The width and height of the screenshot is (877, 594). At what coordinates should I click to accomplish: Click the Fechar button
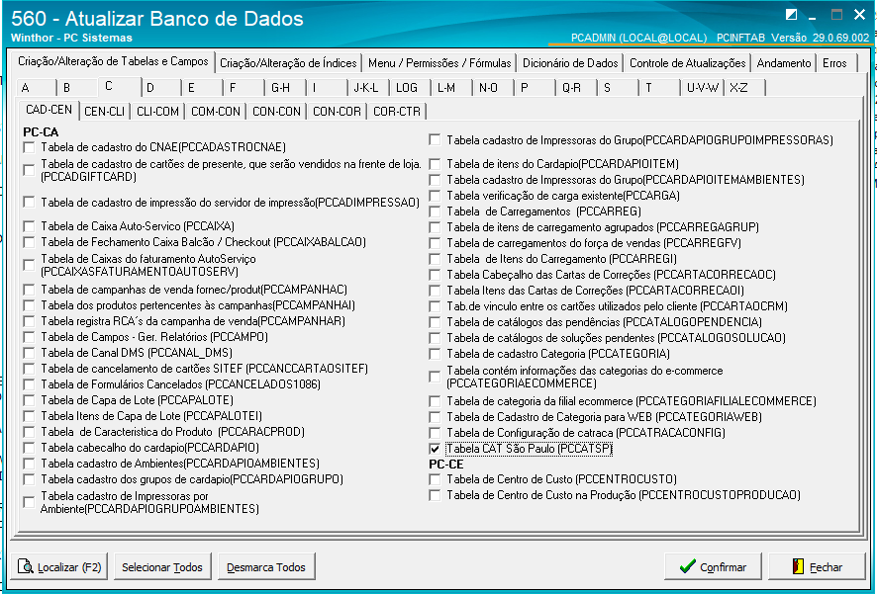coord(818,566)
